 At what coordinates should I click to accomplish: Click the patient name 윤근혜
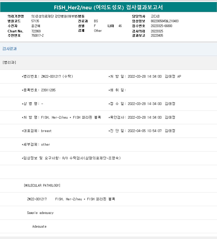35,26
